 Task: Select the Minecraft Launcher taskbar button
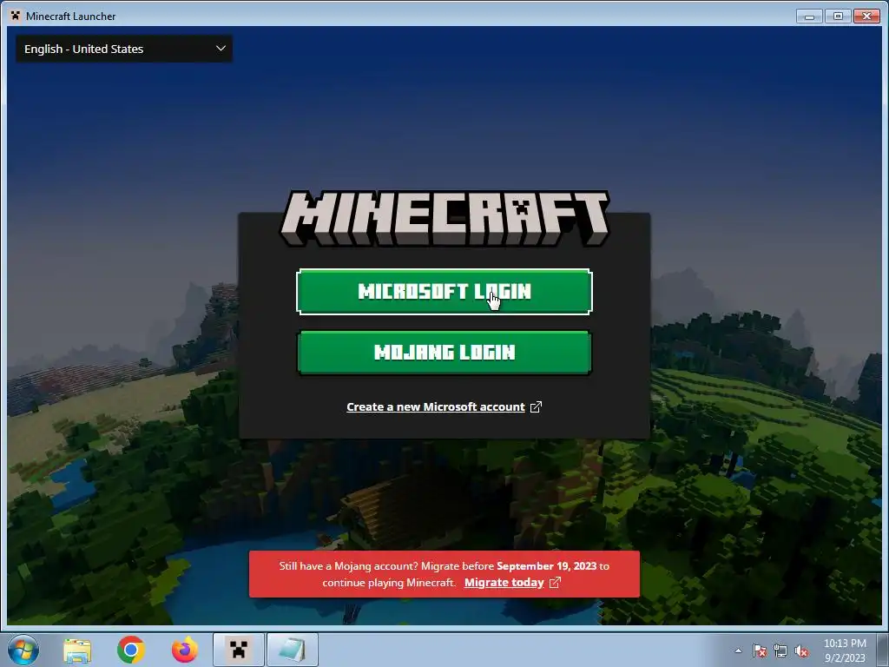point(239,650)
